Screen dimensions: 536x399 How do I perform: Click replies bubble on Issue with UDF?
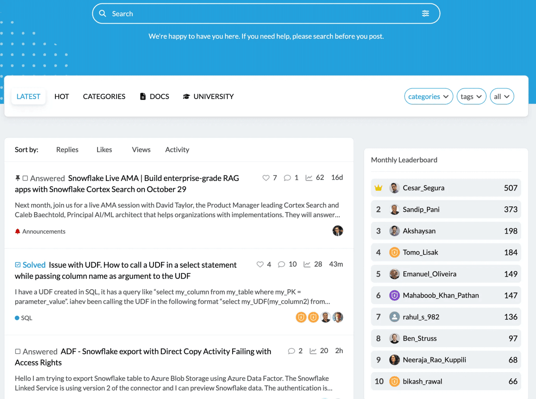point(281,264)
